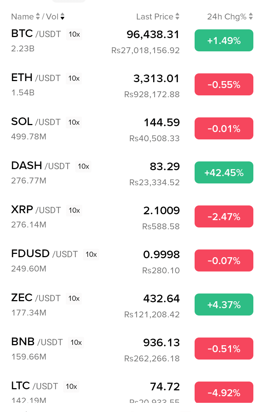Click the XRP 10x leverage badge
Viewport: 264px width, 412px height.
click(74, 210)
